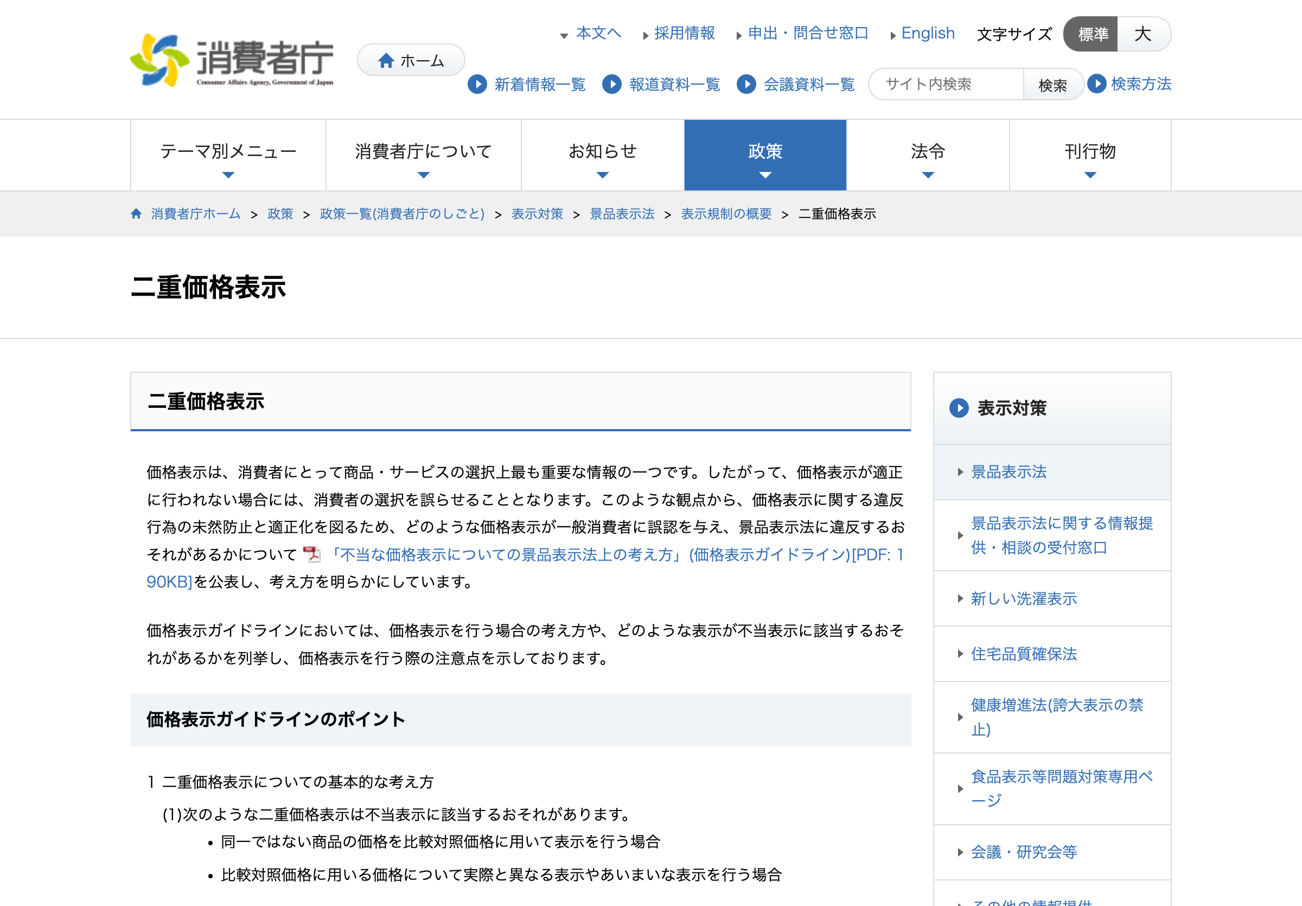The height and width of the screenshot is (906, 1302).
Task: Click the 政策 breadcrumb link
Action: (x=280, y=214)
